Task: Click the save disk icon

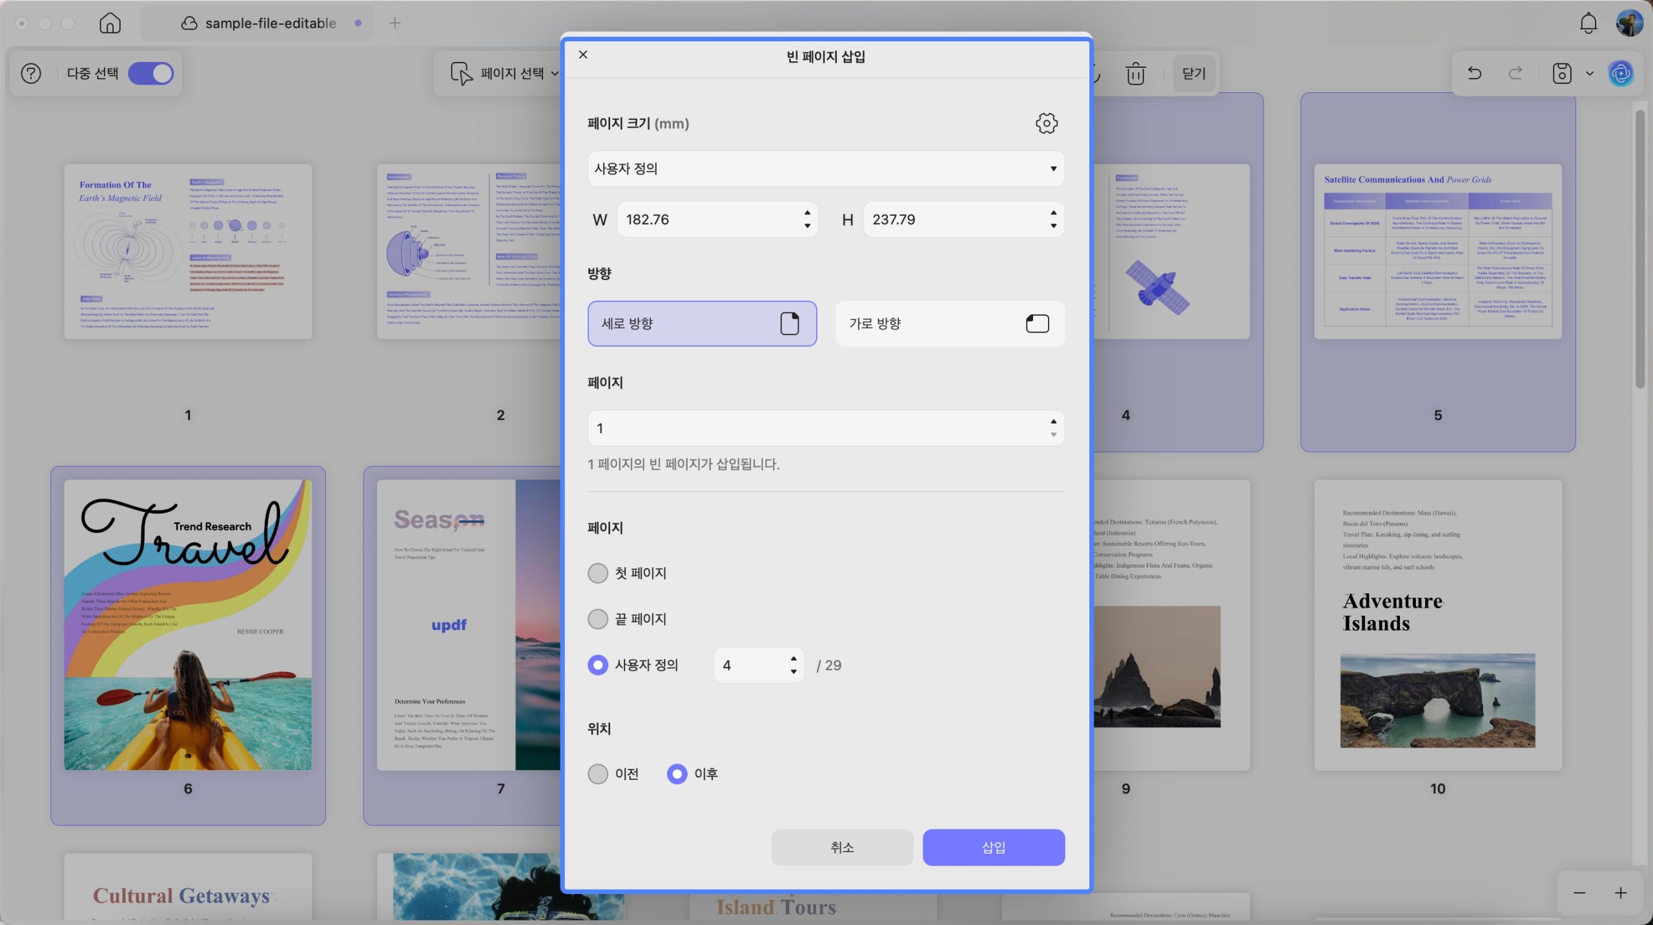Action: coord(1561,74)
